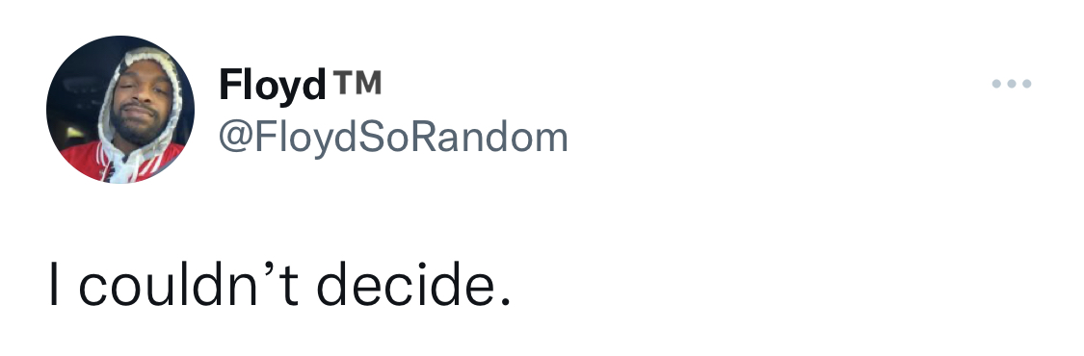The width and height of the screenshot is (1084, 356).
Task: Open the @FloydSoRandom handle link
Action: (393, 138)
